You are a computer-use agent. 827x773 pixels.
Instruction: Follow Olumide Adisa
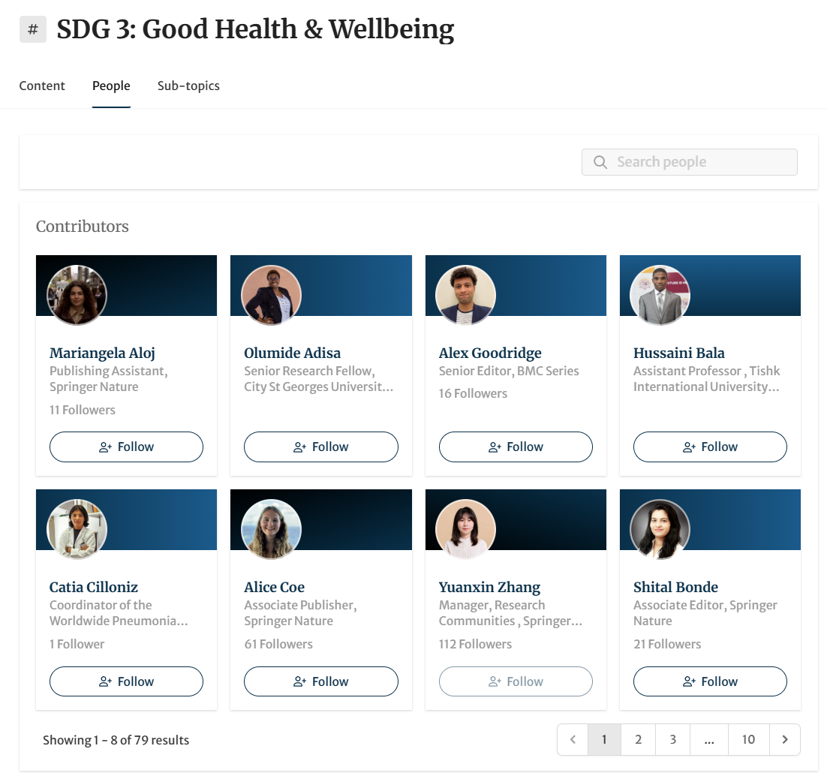(x=321, y=447)
